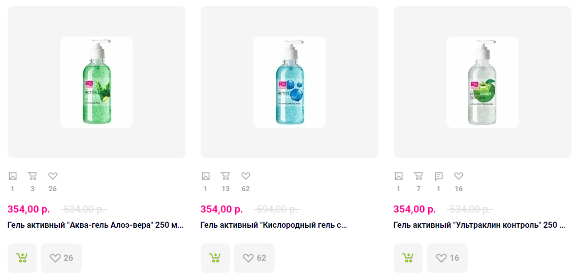Add Ultraclean control gel to cart
Viewport: 577px width, 279px height.
click(x=408, y=258)
